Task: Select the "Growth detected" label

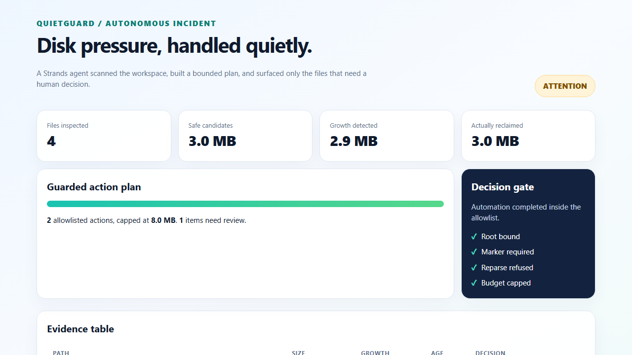Action: pyautogui.click(x=354, y=126)
